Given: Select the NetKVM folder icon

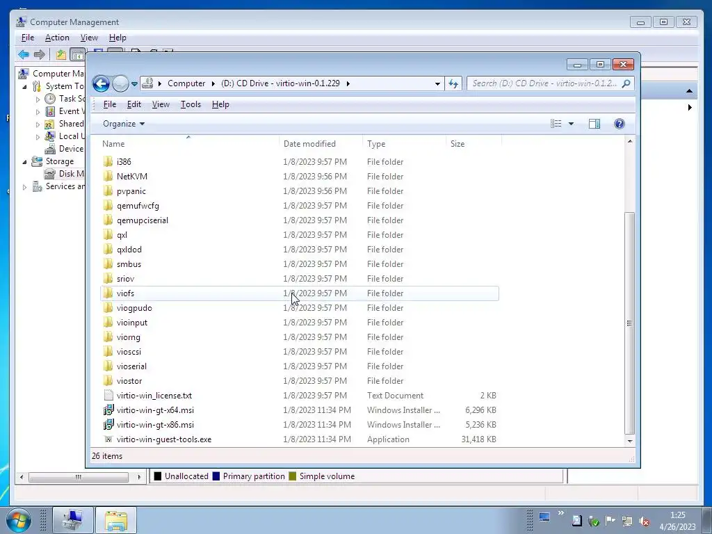Looking at the screenshot, I should click(108, 176).
